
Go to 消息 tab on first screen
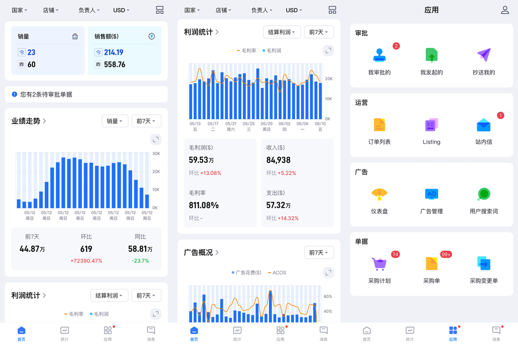tap(151, 334)
